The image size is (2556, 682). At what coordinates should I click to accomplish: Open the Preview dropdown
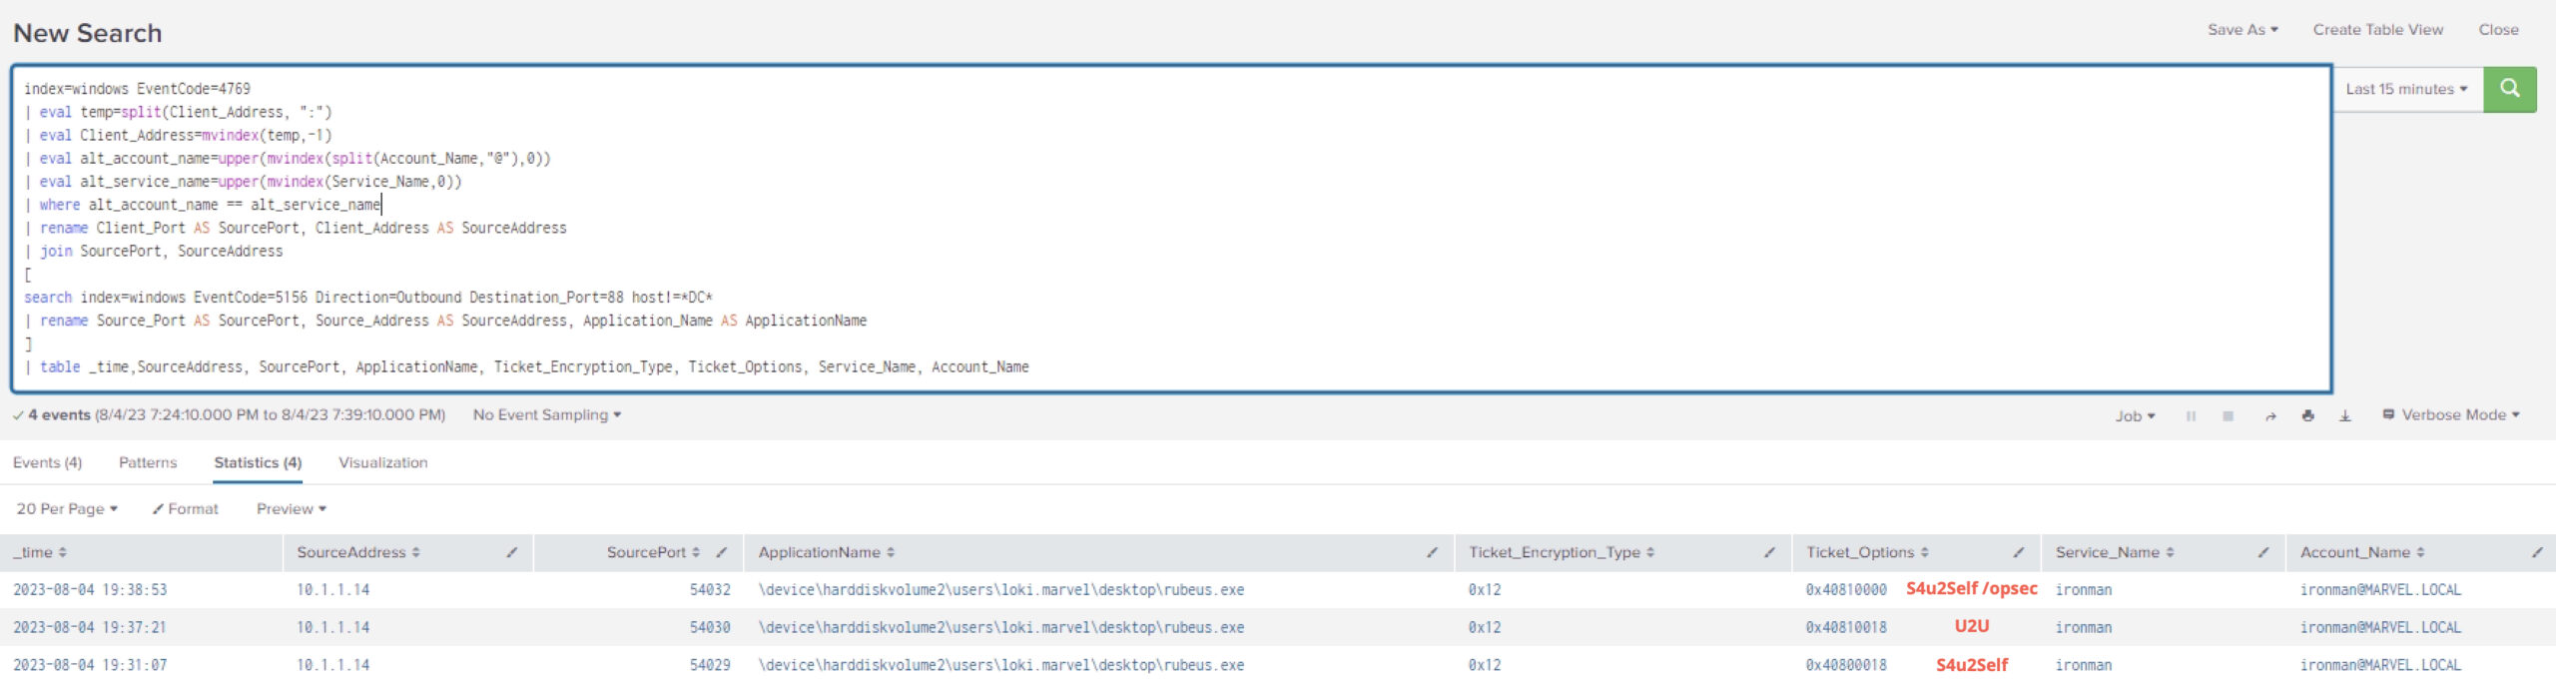292,509
